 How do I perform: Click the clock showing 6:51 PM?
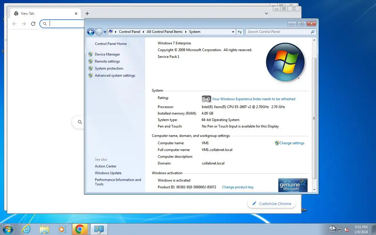coord(361,229)
